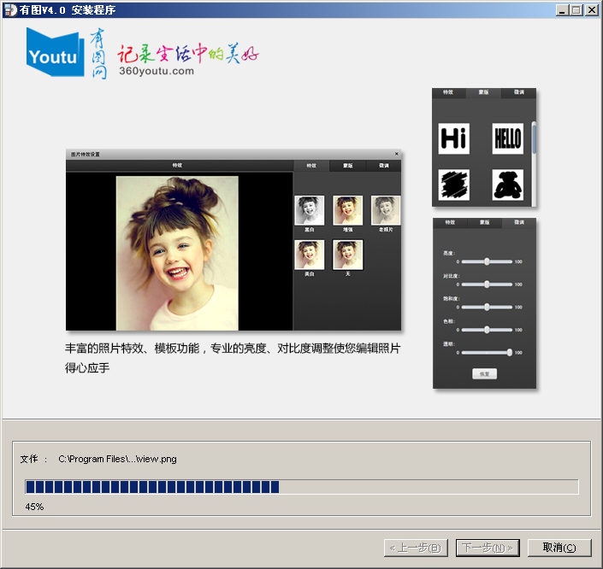
Task: Click the 取消(C) cancel button
Action: (559, 548)
